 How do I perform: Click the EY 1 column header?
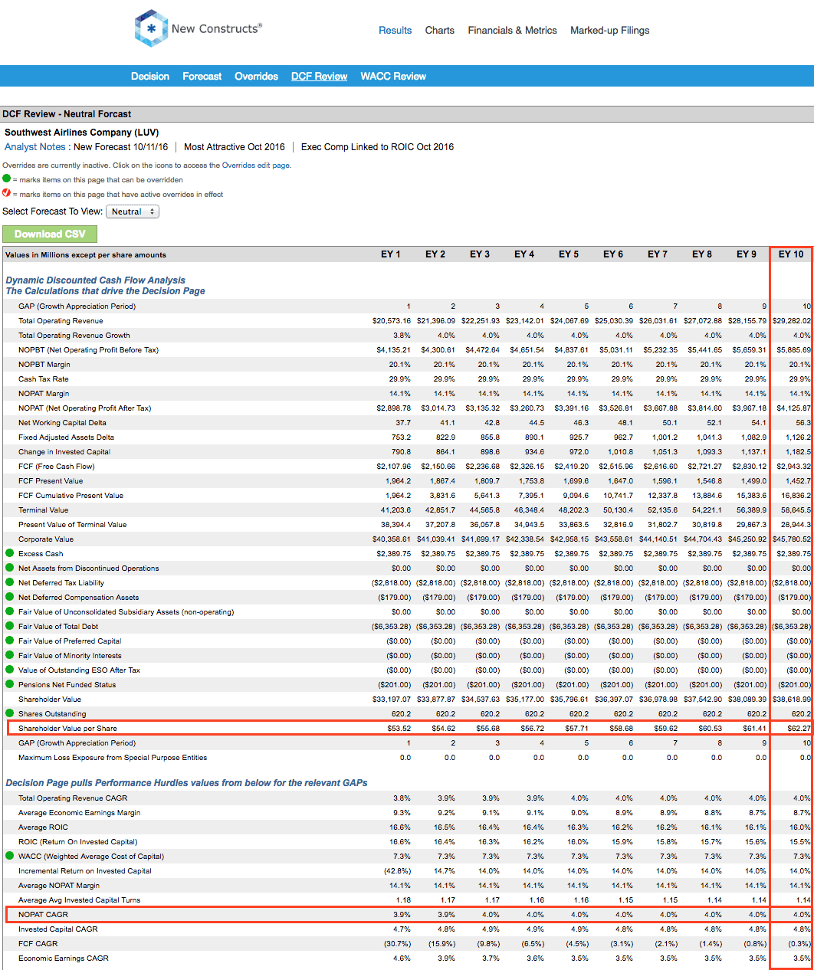(x=391, y=254)
